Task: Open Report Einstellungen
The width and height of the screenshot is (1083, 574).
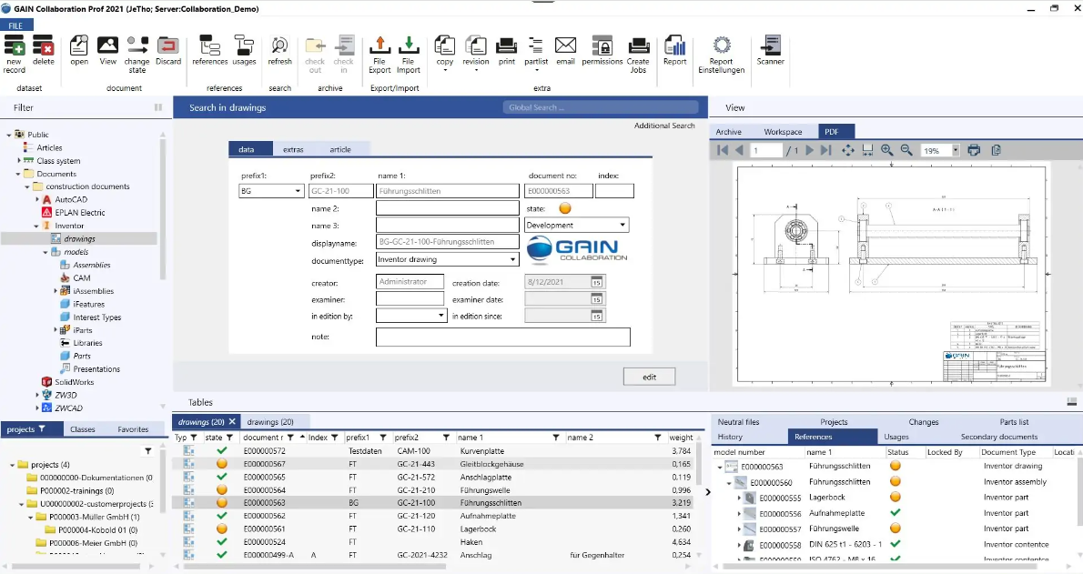Action: (x=721, y=52)
